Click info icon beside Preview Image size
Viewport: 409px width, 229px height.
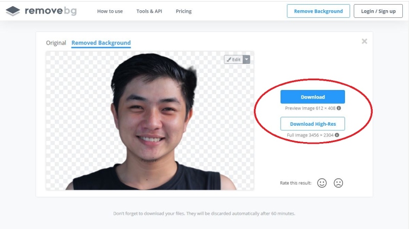(x=338, y=108)
